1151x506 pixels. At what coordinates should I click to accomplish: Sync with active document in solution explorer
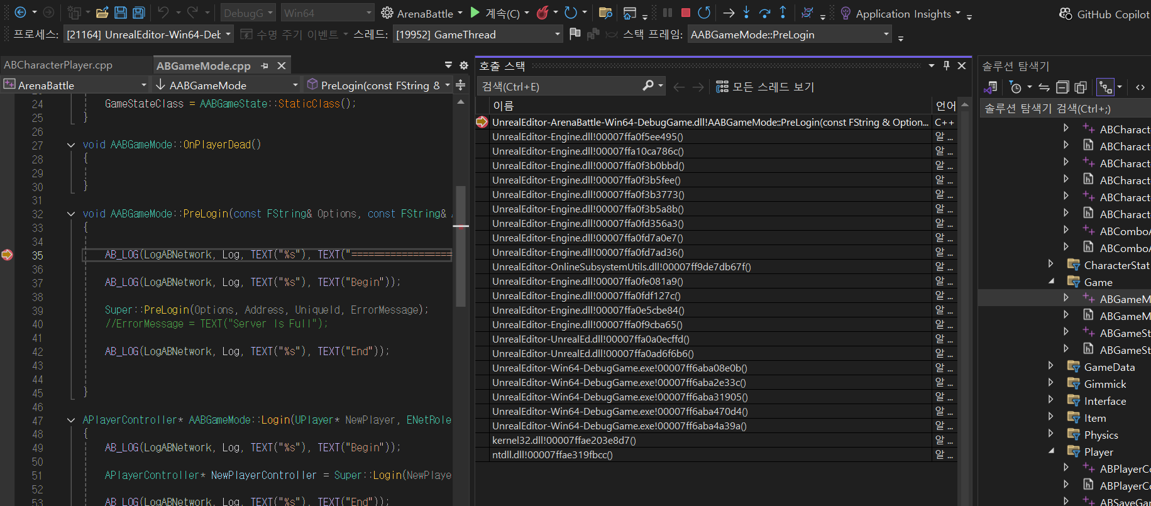point(1044,87)
